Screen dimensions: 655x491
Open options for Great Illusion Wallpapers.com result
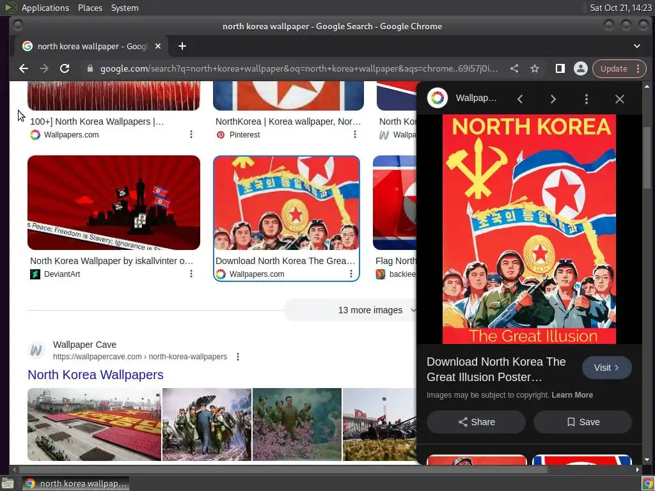(x=351, y=274)
